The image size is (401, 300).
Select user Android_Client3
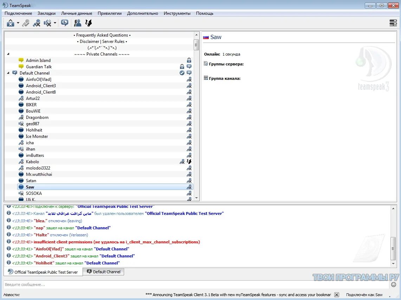pos(41,86)
